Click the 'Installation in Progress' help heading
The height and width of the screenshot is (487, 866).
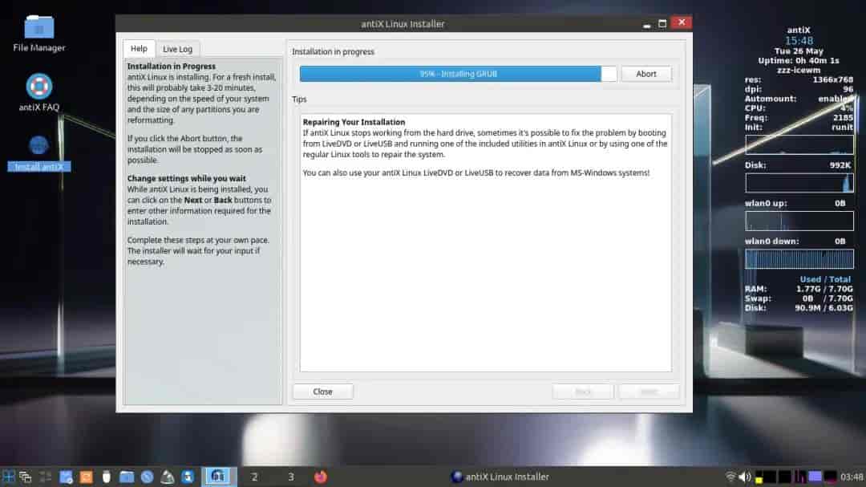[172, 66]
